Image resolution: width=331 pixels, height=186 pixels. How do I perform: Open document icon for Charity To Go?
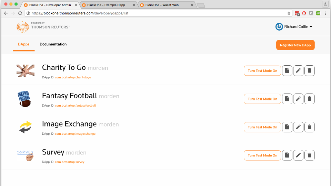click(287, 71)
